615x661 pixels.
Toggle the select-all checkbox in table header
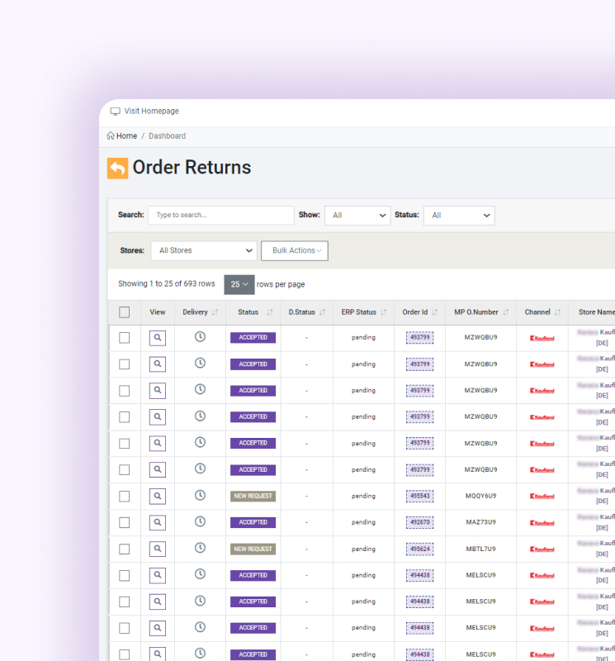click(x=124, y=312)
